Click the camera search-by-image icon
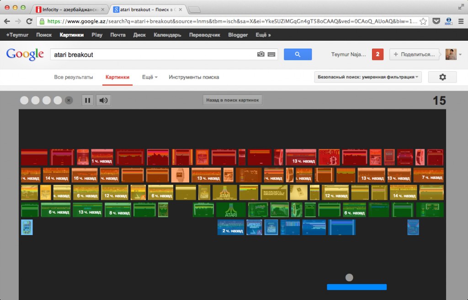The width and height of the screenshot is (468, 300). [261, 54]
